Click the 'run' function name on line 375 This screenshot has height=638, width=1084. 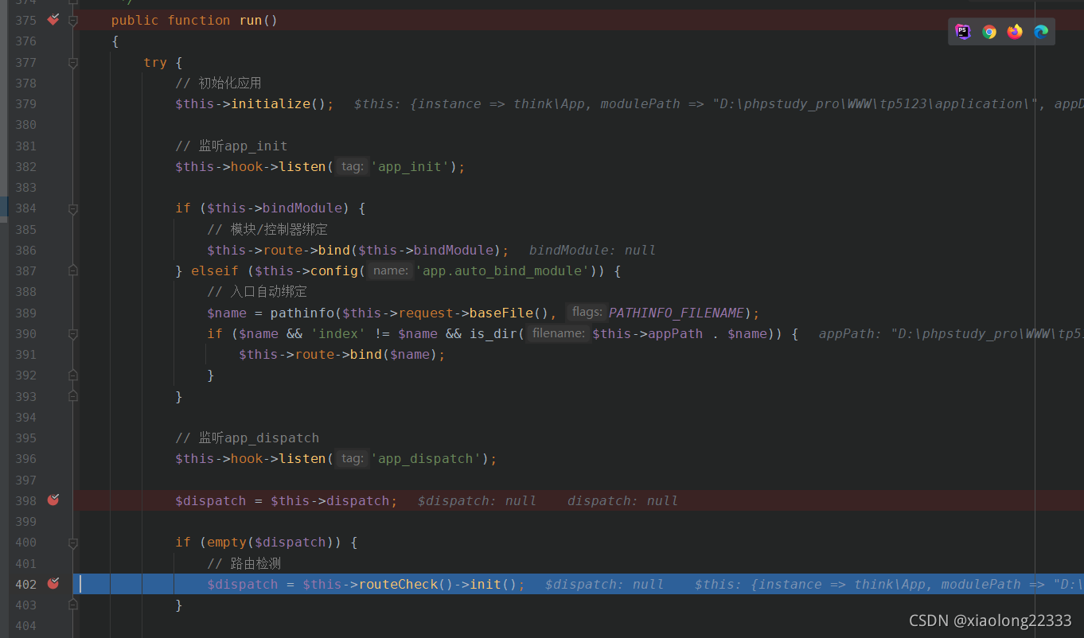[251, 21]
